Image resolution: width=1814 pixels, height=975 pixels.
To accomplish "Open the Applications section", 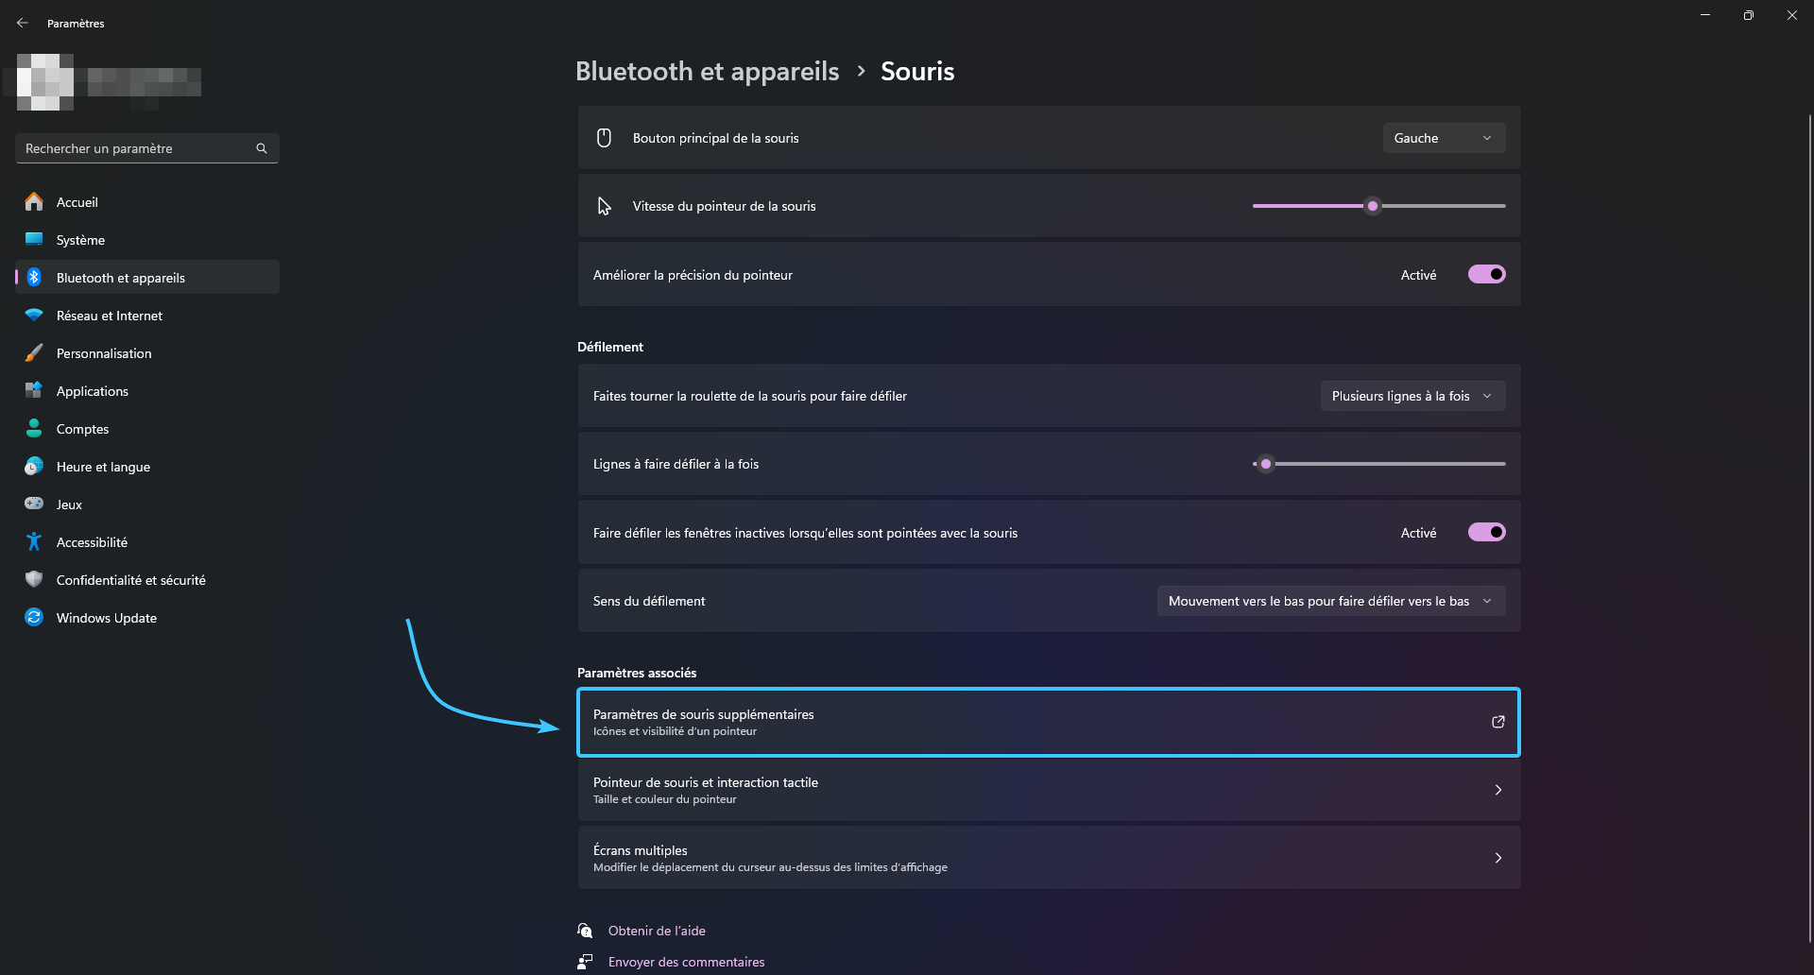I will coord(147,390).
